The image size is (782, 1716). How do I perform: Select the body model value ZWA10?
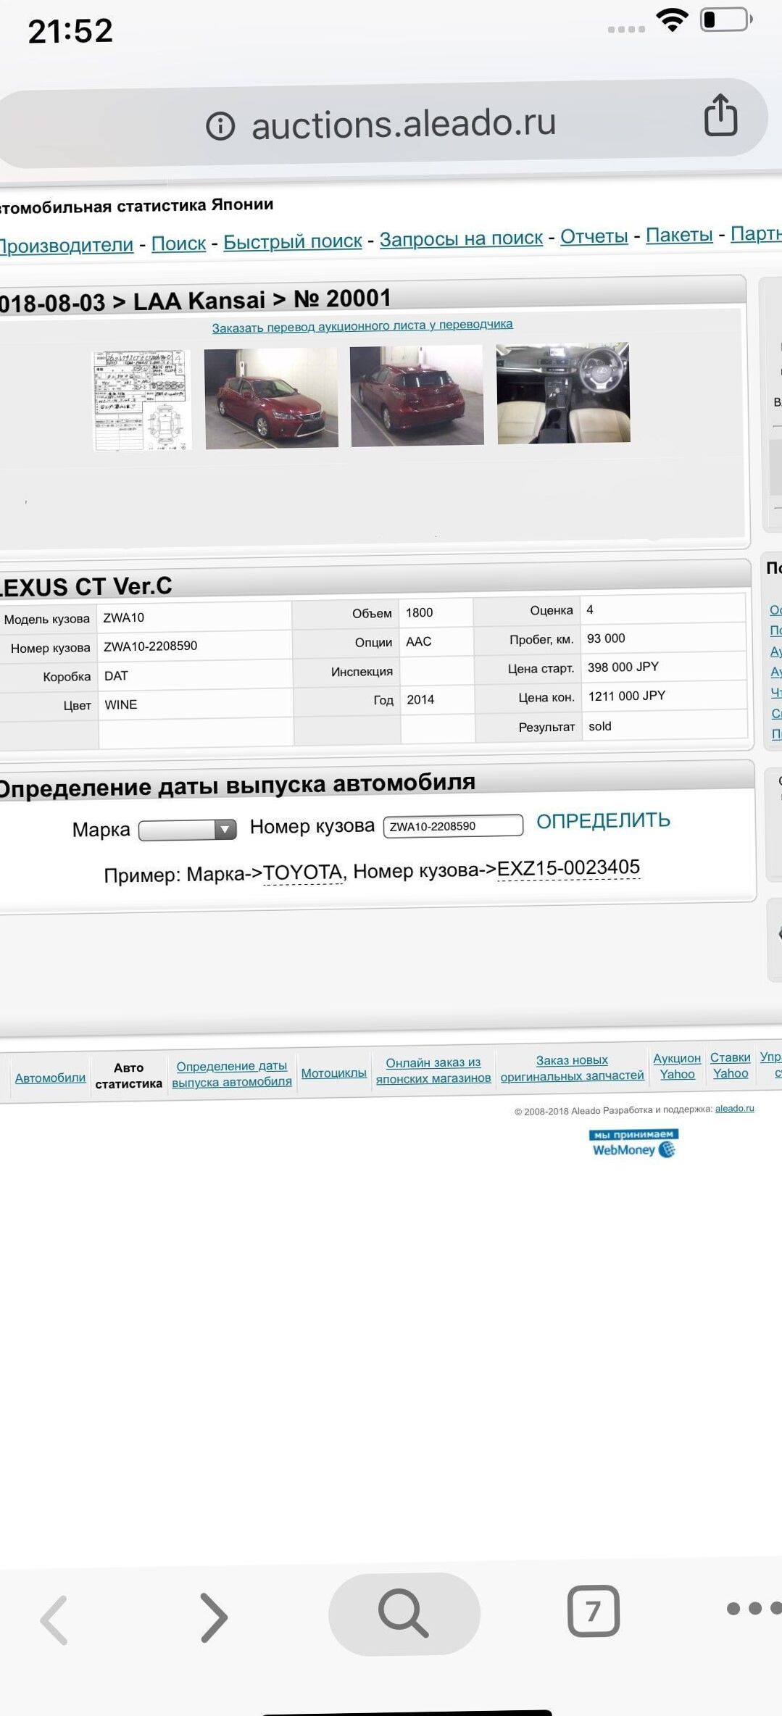point(123,617)
